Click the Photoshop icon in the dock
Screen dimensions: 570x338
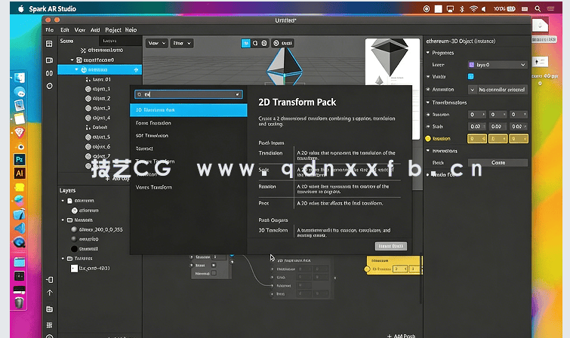pyautogui.click(x=20, y=159)
